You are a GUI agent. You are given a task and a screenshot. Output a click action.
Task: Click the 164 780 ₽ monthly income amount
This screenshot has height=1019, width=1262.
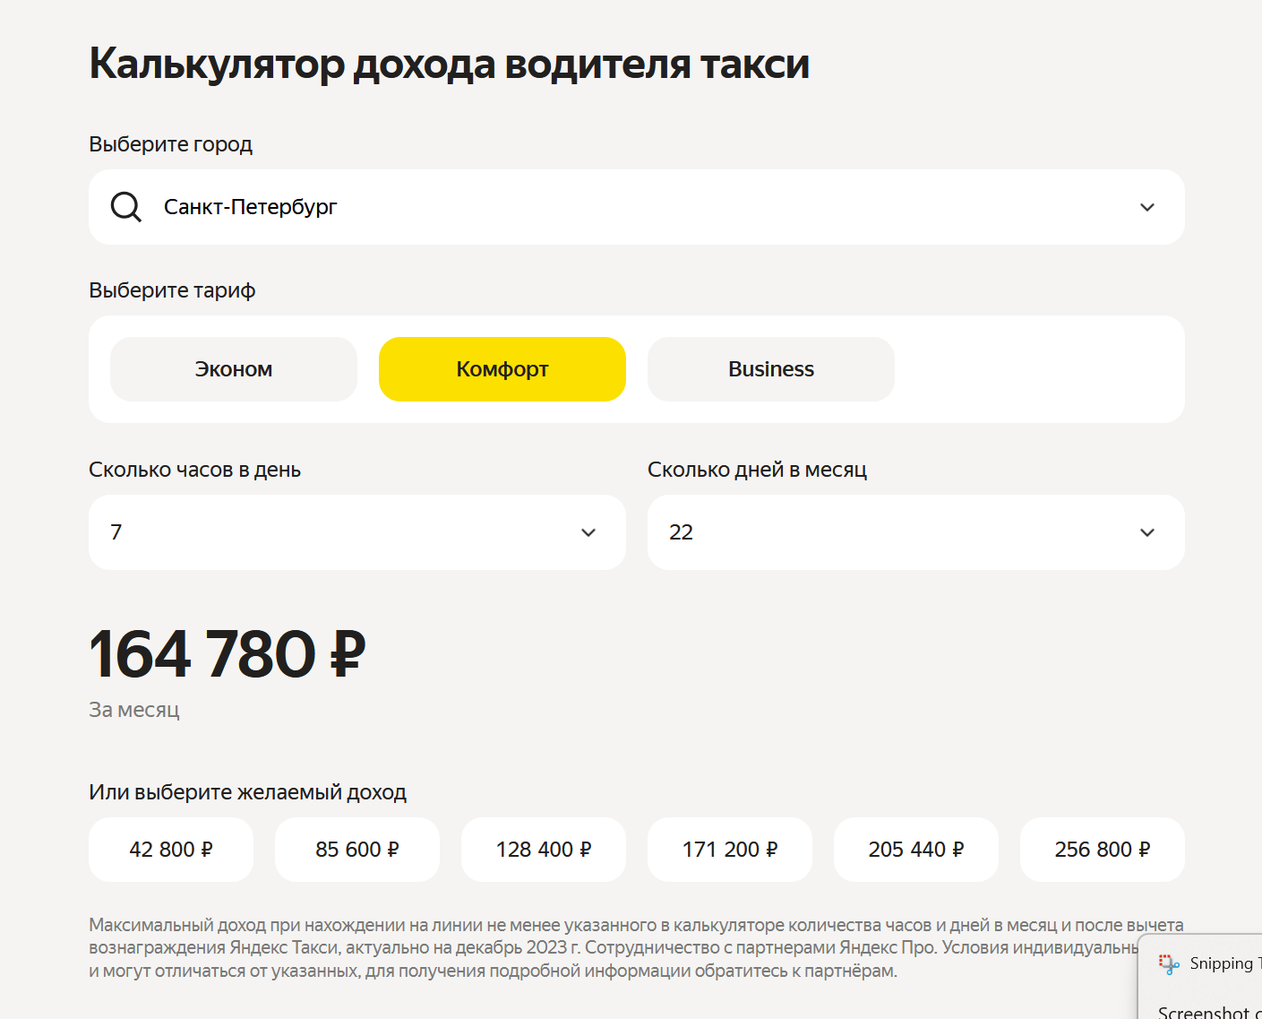pyautogui.click(x=228, y=653)
